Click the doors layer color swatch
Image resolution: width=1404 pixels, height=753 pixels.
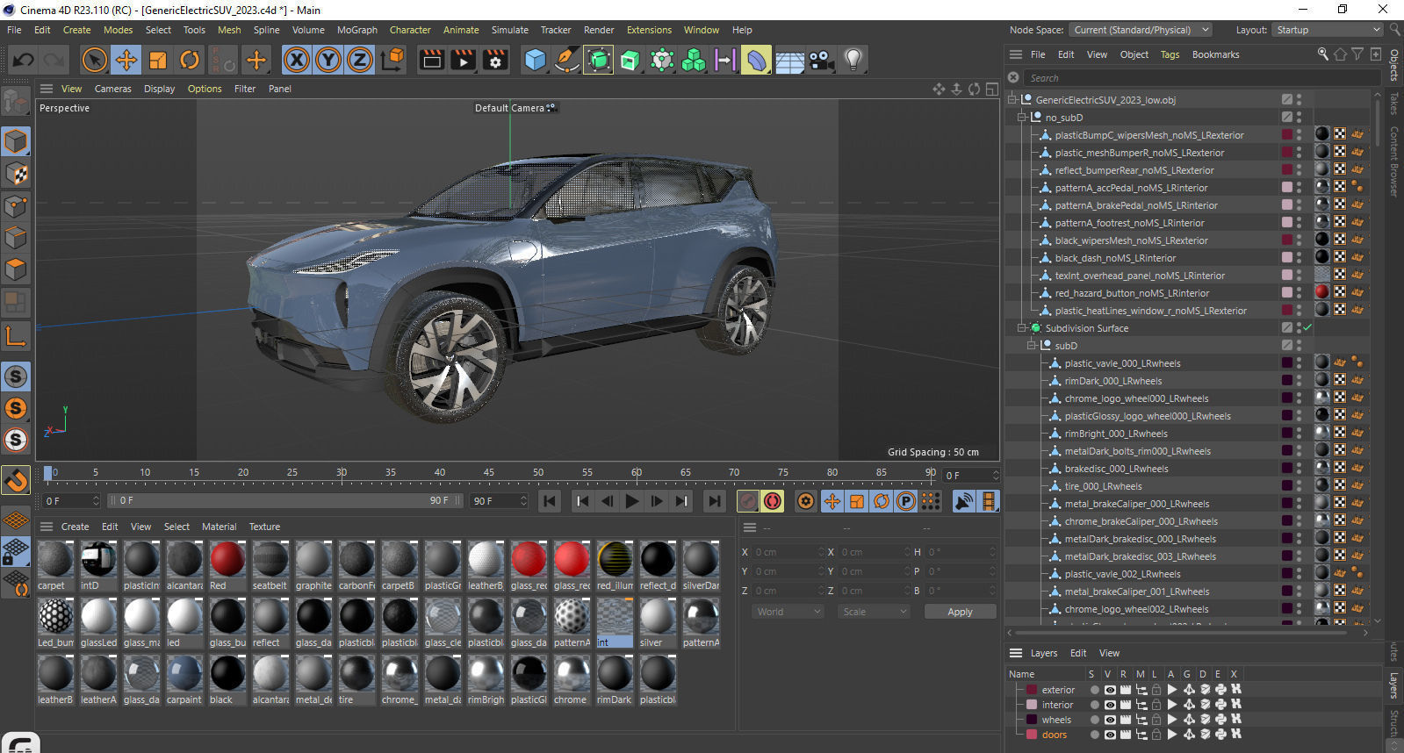(1032, 735)
